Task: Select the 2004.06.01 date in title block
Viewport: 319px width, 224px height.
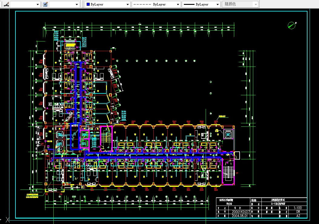Action: (x=240, y=216)
